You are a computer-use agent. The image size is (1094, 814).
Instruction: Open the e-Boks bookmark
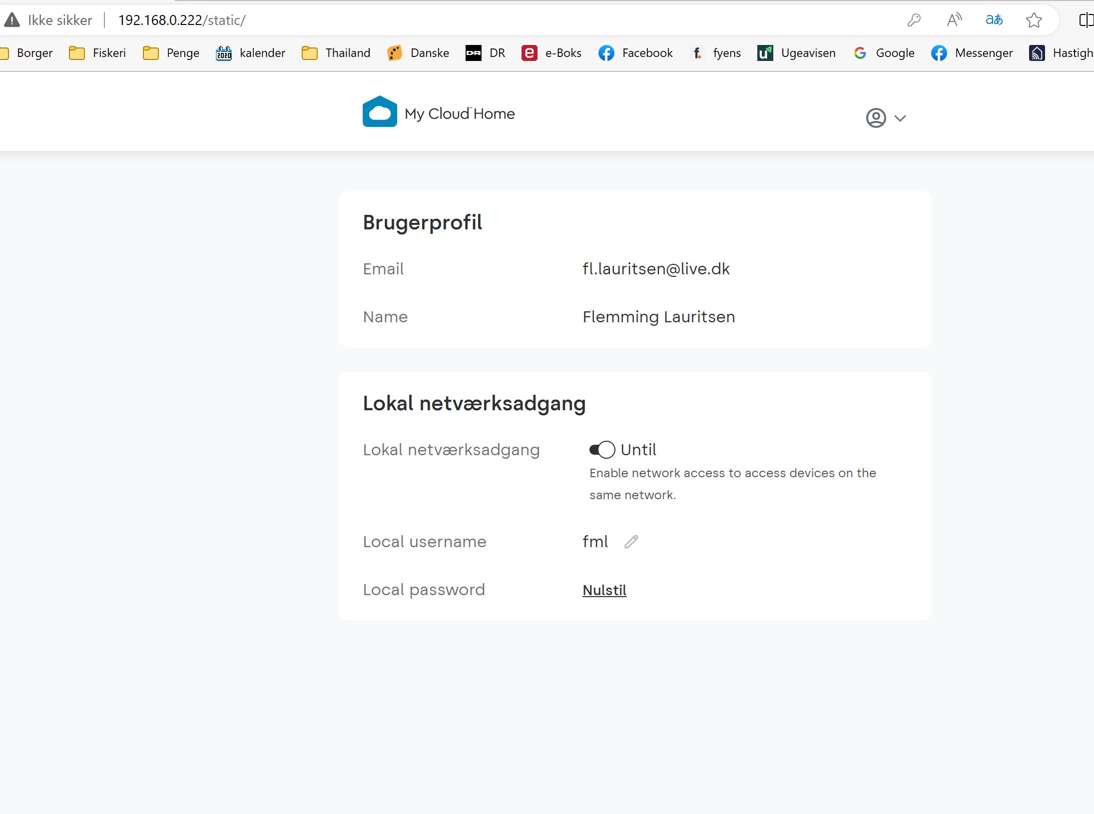(x=551, y=53)
